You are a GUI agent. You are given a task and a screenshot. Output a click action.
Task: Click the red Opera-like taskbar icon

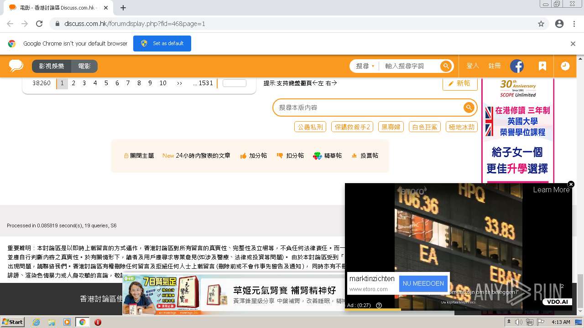click(x=98, y=322)
